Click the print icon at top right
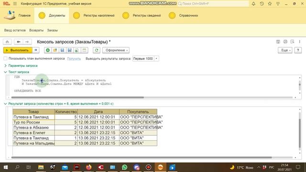Viewport: 306px width, 172px height. click(285, 42)
